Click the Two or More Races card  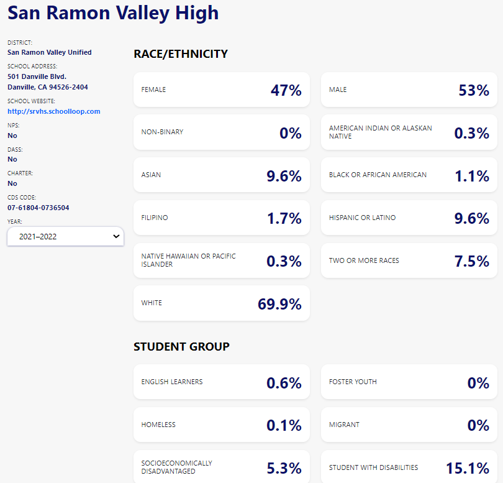click(409, 260)
